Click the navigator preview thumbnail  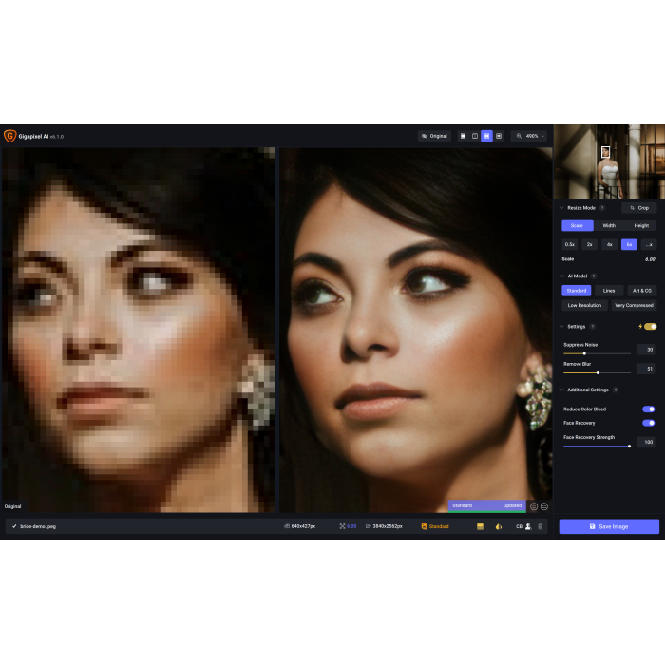click(x=609, y=161)
